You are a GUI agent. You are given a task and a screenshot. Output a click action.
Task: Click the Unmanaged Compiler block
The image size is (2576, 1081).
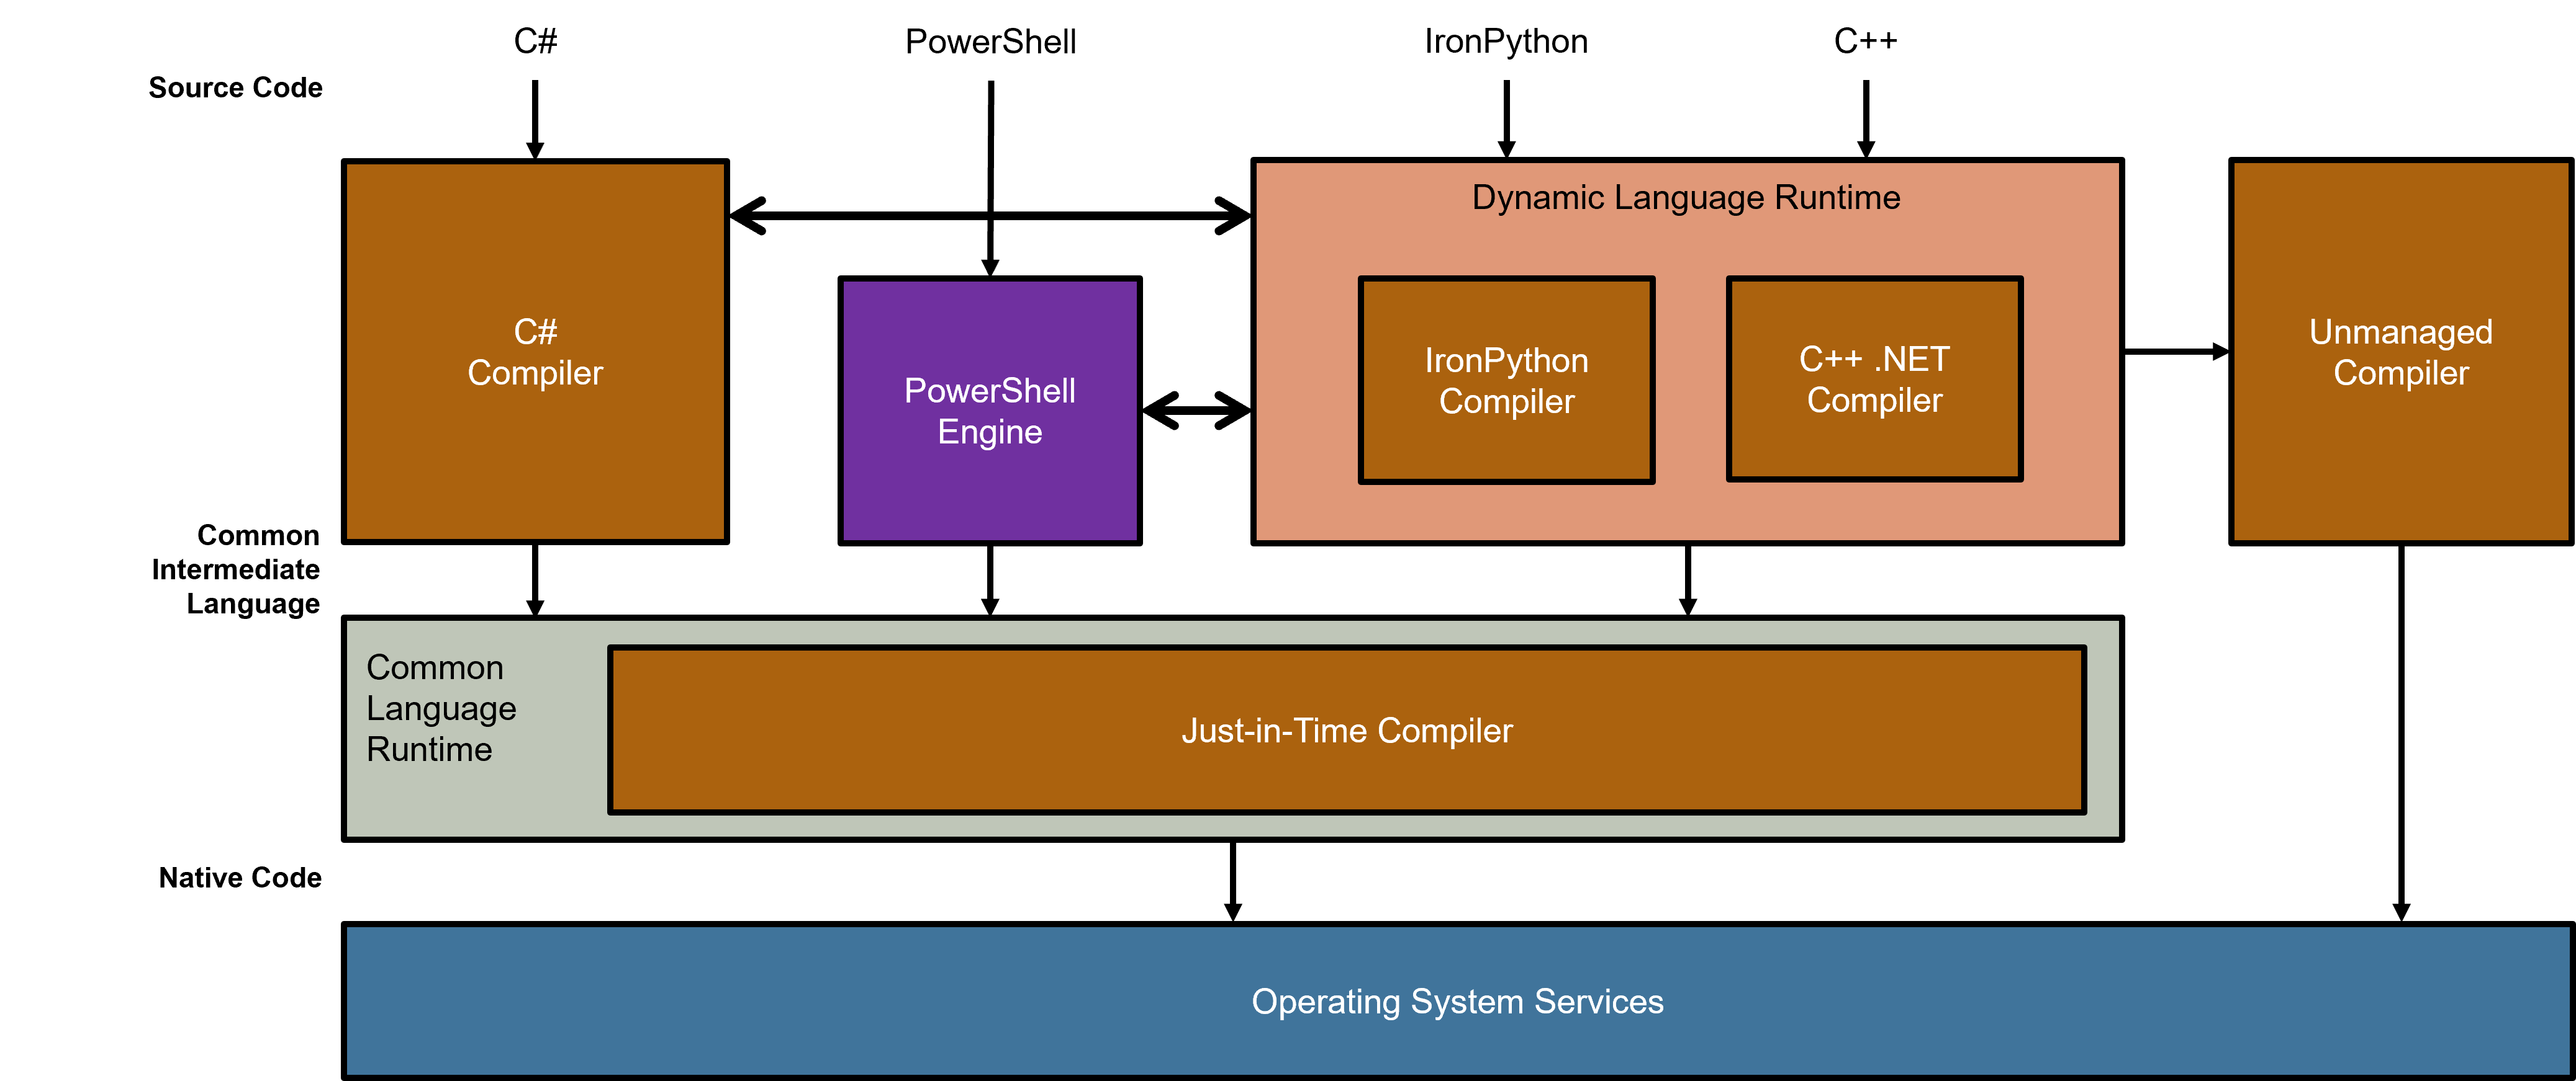[2400, 352]
